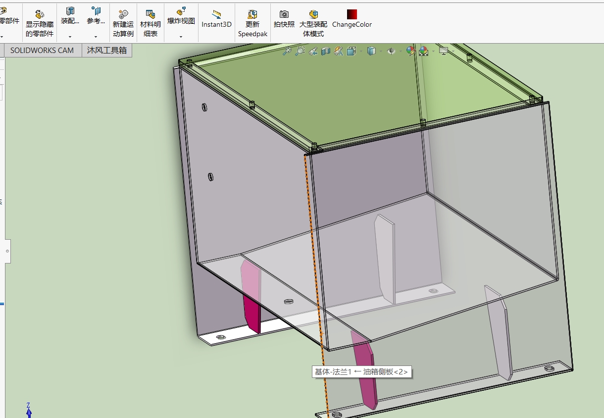Click the 基体-法兰1 ← 油箱侧板<2> tooltip
This screenshot has width=604, height=418.
click(362, 372)
